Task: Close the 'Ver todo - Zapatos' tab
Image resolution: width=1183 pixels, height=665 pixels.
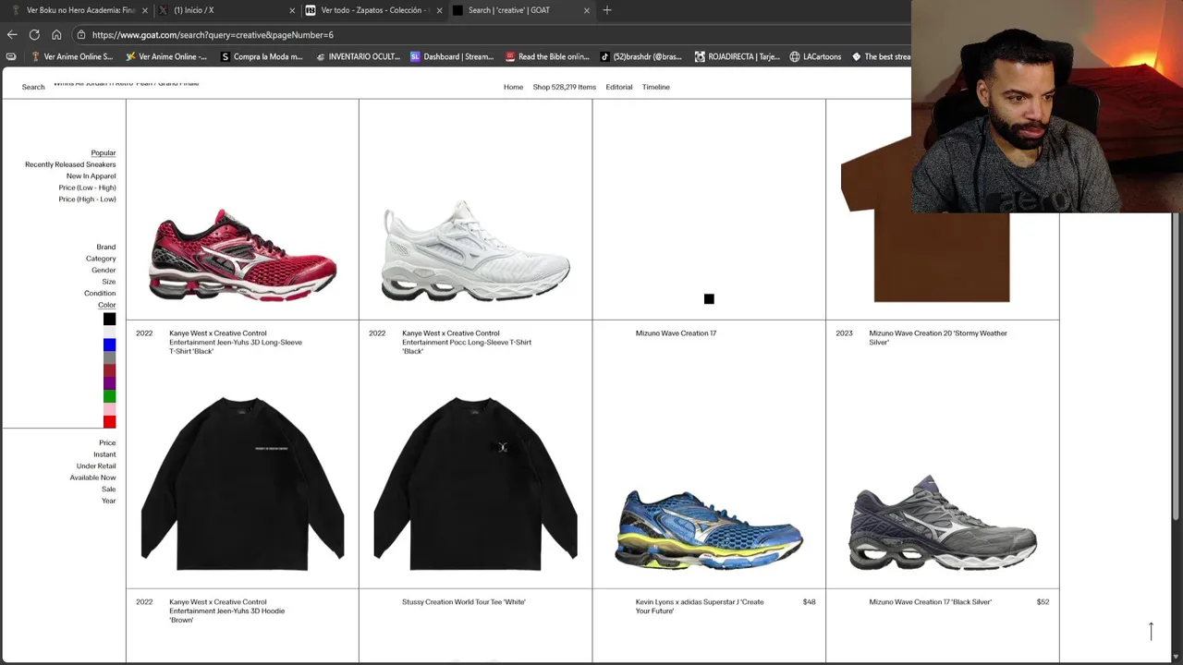Action: tap(439, 10)
